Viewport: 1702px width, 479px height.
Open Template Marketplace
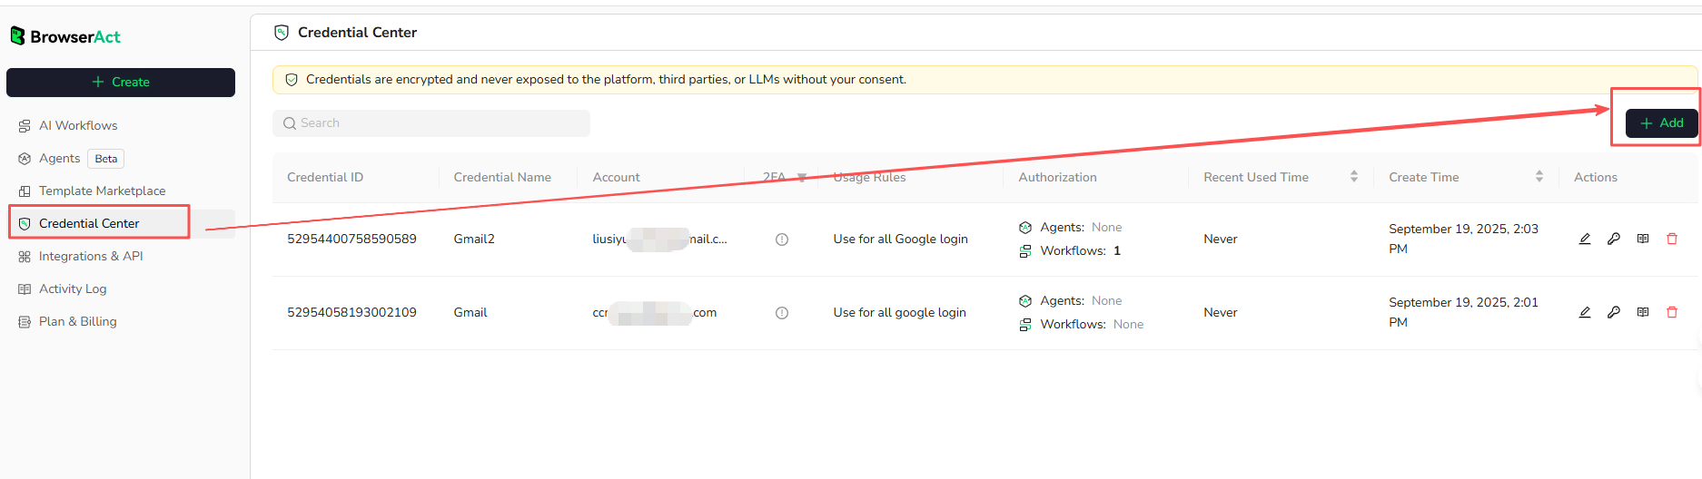pyautogui.click(x=102, y=191)
